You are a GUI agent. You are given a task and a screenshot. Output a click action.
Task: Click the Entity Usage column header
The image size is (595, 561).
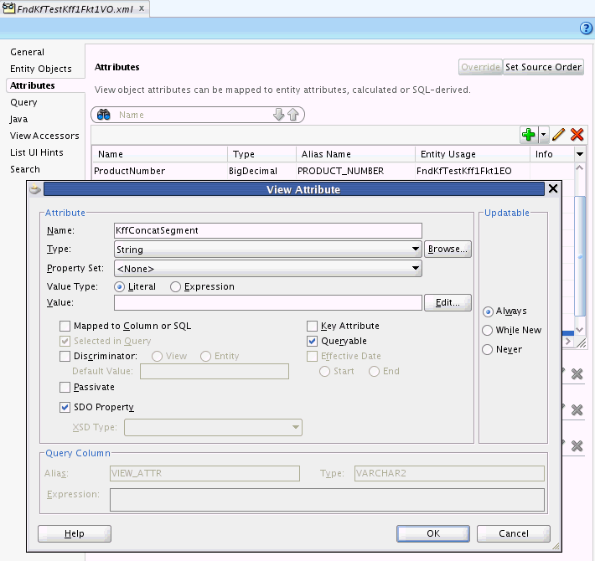tap(473, 154)
